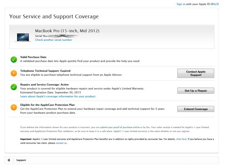The width and height of the screenshot is (227, 168).
Task: Open the Sign in link
Action: pos(181,4)
